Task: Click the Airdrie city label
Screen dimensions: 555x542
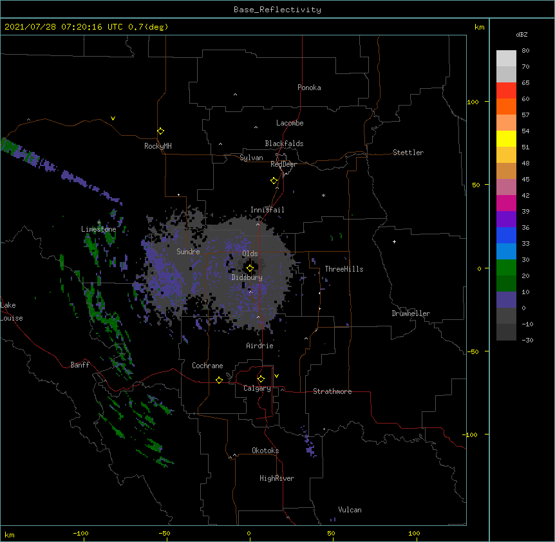Action: [x=259, y=346]
